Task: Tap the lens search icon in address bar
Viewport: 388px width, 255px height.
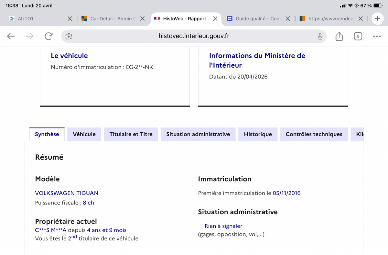Action: point(69,36)
